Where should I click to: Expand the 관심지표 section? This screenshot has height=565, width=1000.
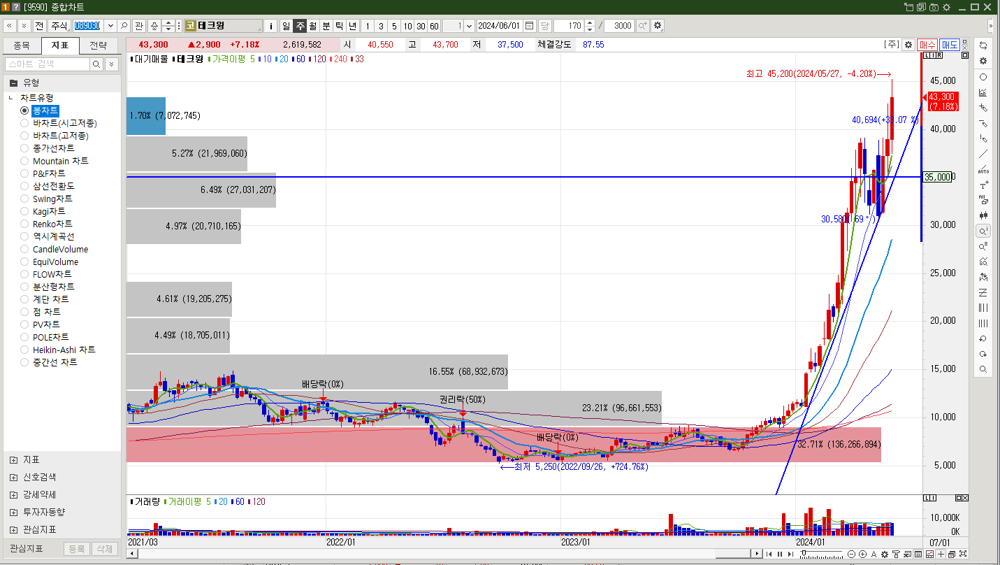click(x=13, y=529)
